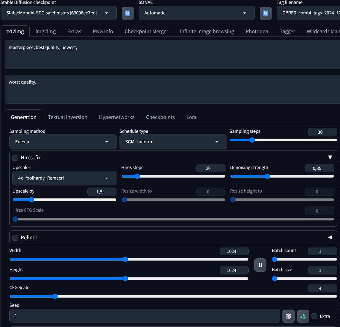Screen dimensions: 340x327
Task: Click the Upscale by slider handle
Action: click(32, 200)
